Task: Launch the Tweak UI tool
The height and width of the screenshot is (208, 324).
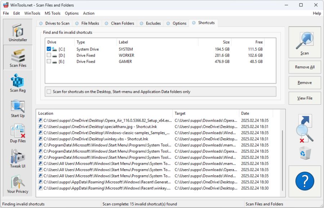Action: coord(17,158)
